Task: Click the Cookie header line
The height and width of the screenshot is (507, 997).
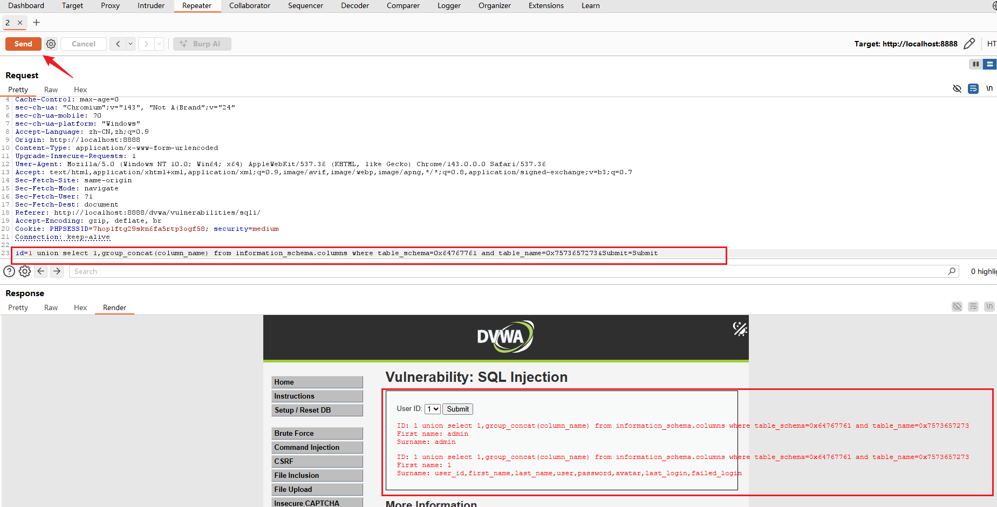Action: [147, 229]
